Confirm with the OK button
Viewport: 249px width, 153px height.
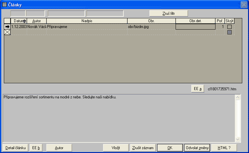tap(170, 148)
